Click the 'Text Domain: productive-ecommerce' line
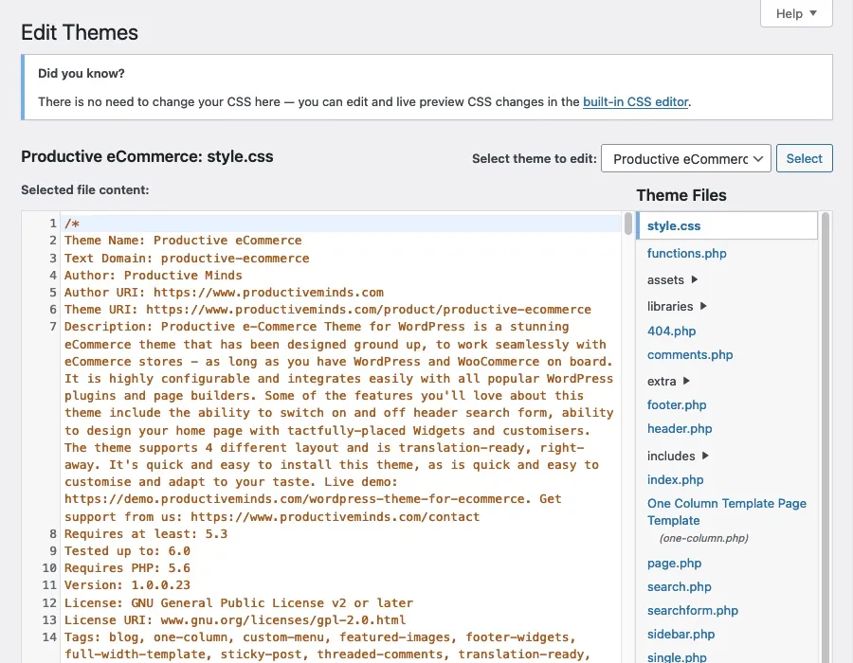The width and height of the screenshot is (853, 663). point(187,259)
